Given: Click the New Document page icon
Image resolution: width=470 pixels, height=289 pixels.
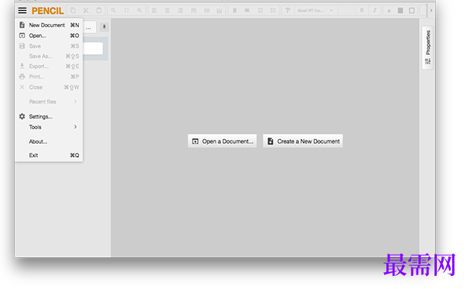Looking at the screenshot, I should pos(22,25).
